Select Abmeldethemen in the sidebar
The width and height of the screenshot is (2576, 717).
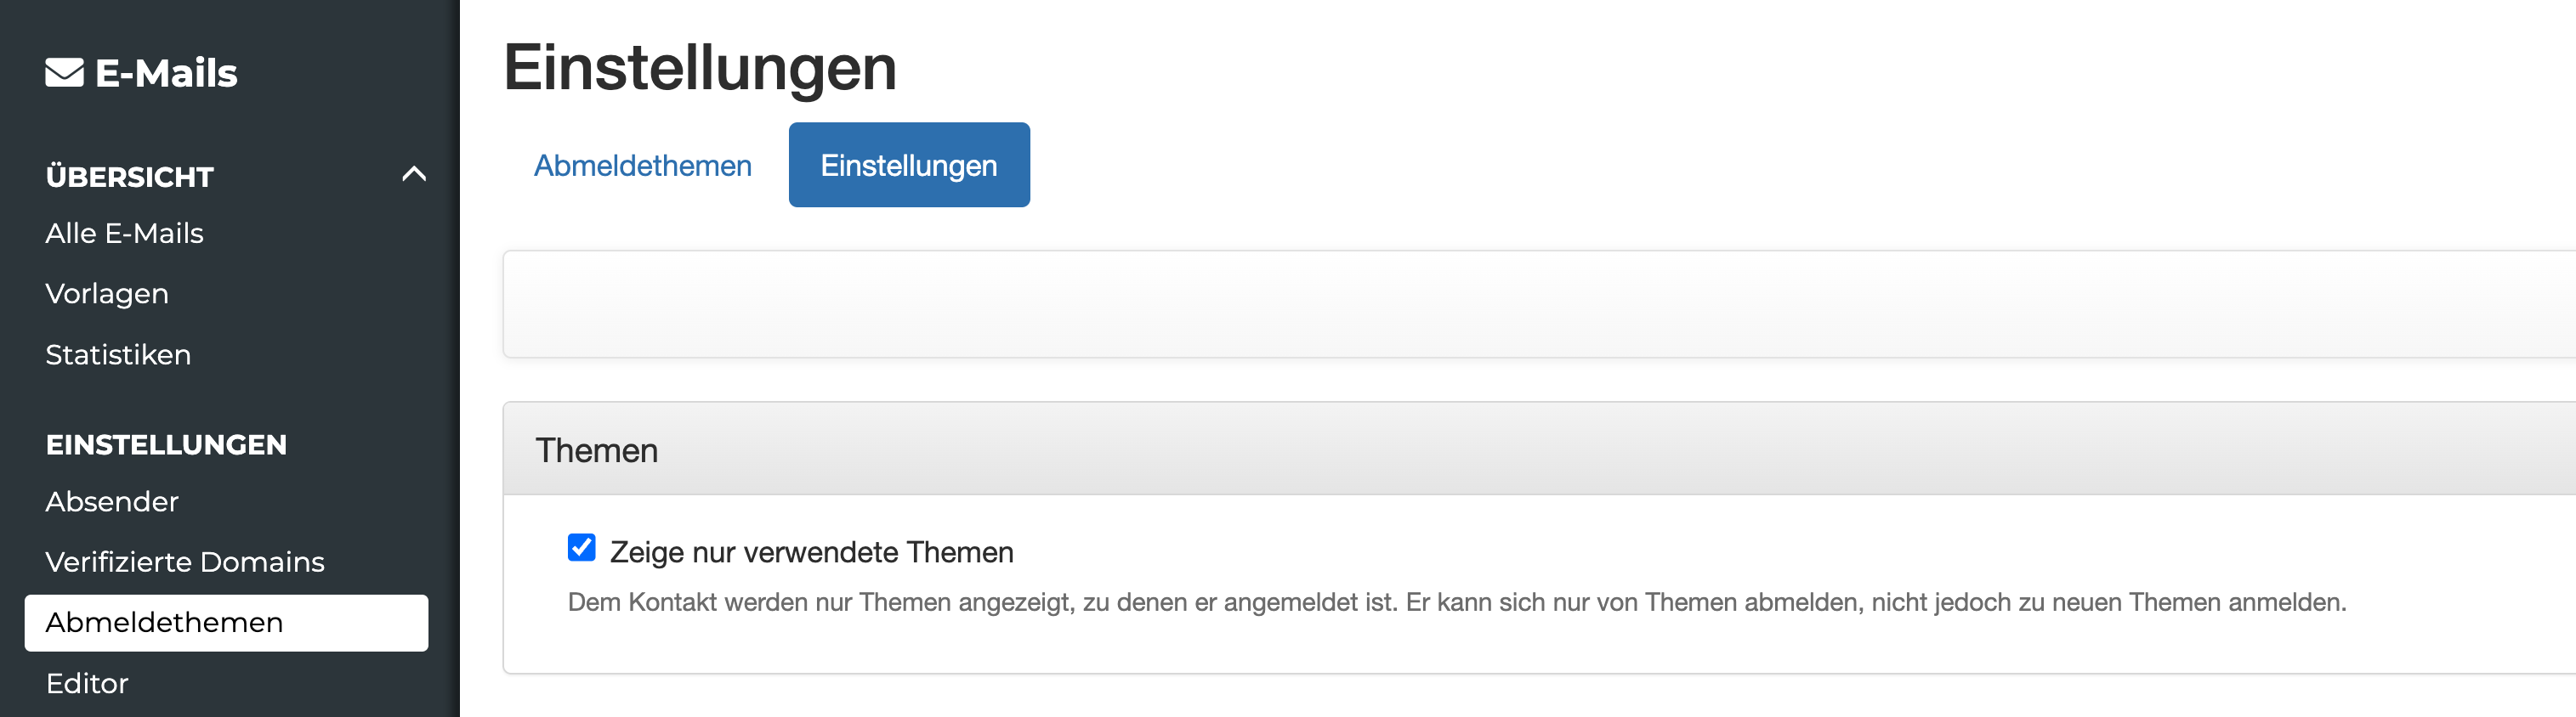tap(163, 621)
